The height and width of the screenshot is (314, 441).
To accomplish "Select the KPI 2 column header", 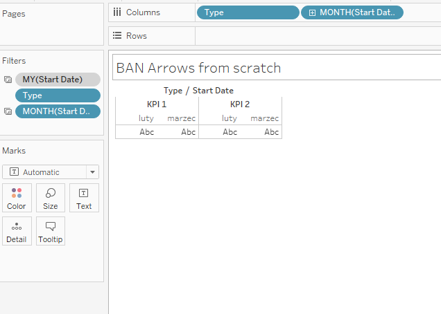I will click(240, 104).
